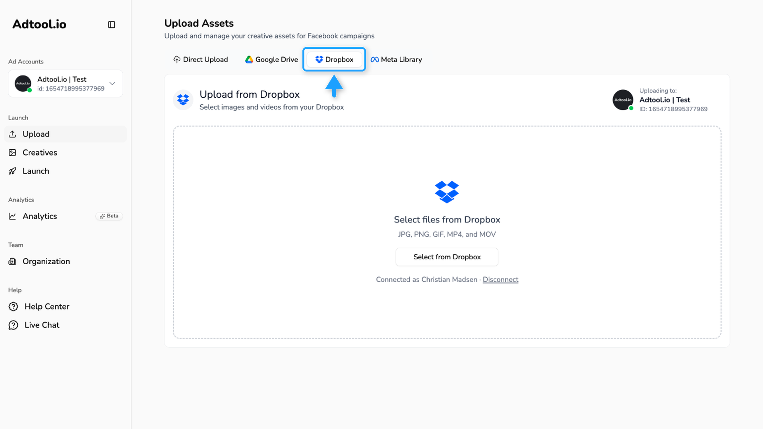Click the Live Chat bubble icon
The width and height of the screenshot is (763, 429).
14,325
